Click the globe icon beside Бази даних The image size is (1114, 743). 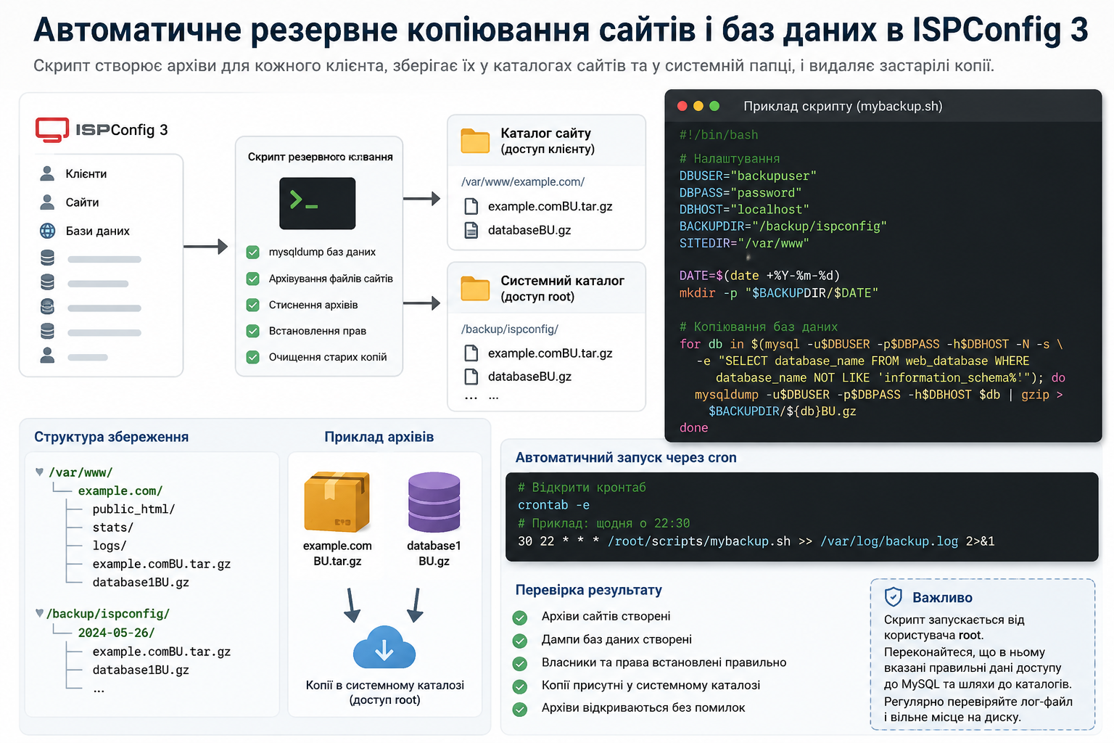47,231
